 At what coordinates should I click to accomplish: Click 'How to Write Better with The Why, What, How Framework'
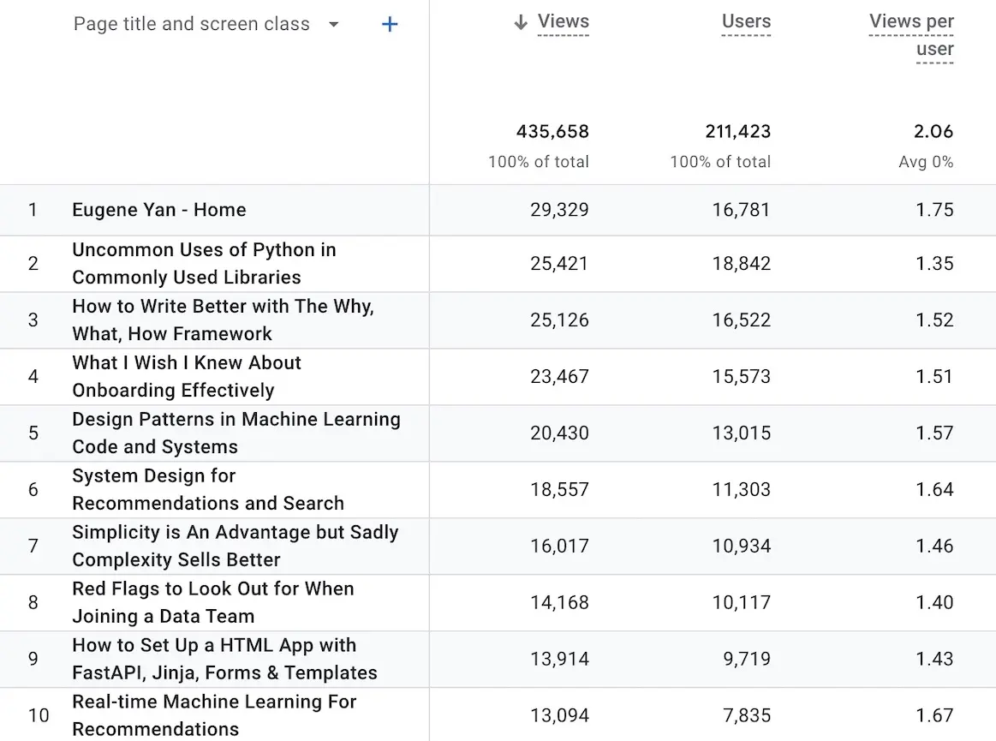pyautogui.click(x=223, y=320)
